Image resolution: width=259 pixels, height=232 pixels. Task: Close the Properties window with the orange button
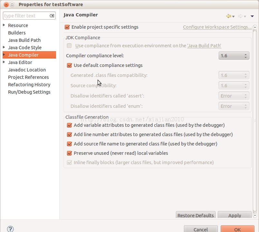(6, 5)
